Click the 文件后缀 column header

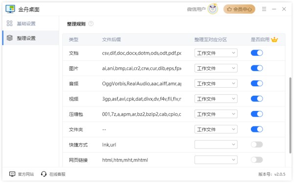(111, 40)
